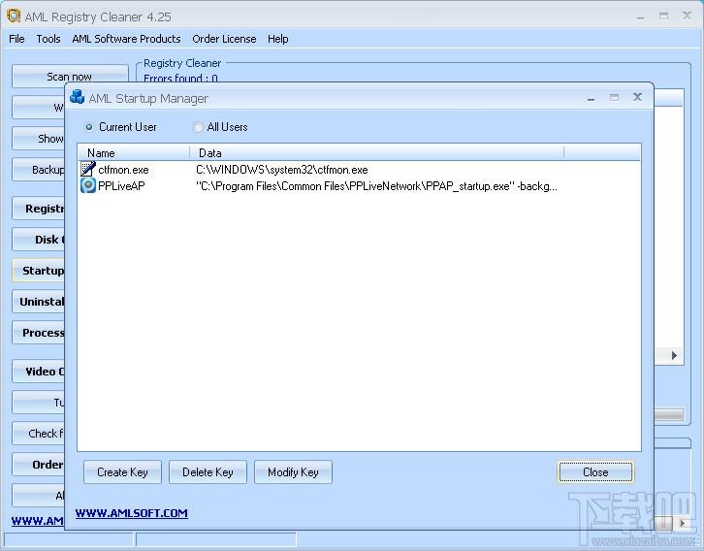Sort the list by Data column header
704x551 pixels.
(x=376, y=153)
